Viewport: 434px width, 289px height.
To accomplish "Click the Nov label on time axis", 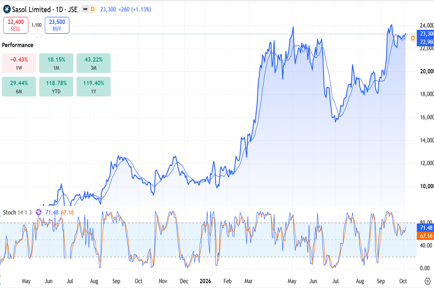I will (x=163, y=281).
